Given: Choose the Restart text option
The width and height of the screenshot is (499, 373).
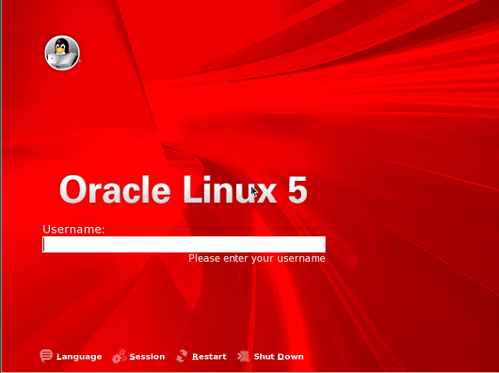Looking at the screenshot, I should point(209,356).
